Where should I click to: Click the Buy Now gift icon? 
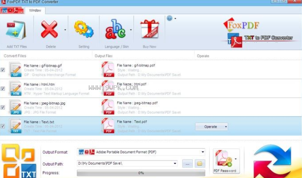[x=150, y=29]
